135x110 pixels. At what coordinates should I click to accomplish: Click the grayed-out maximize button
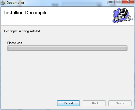point(118,2)
